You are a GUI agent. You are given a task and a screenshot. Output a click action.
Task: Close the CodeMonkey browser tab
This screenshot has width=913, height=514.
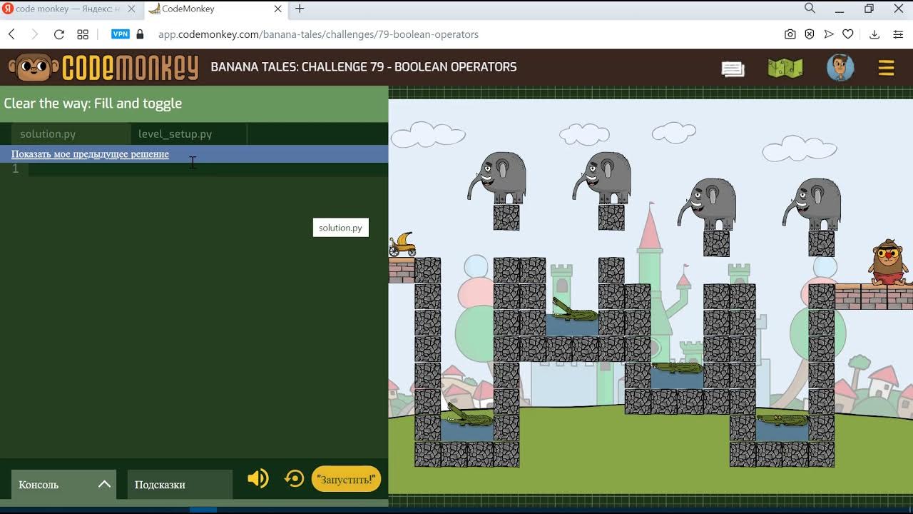point(278,9)
